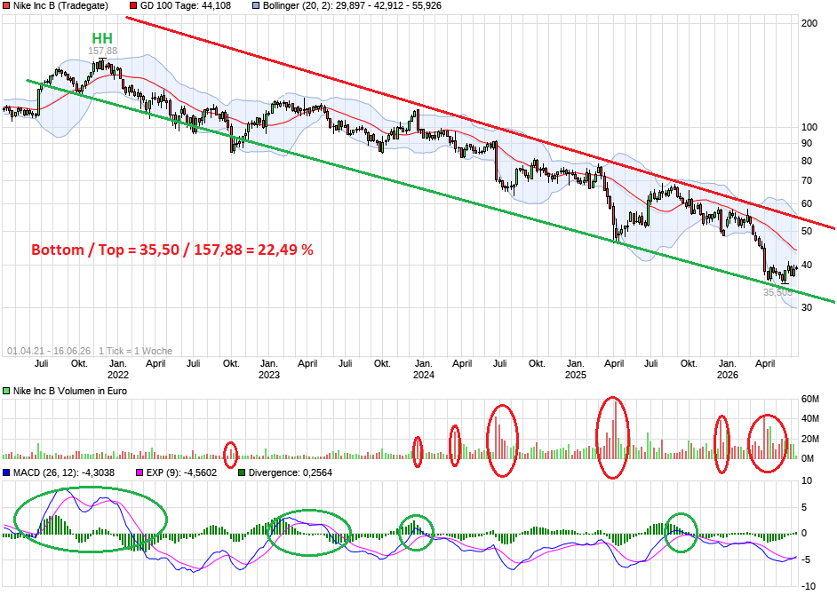Screen dimensions: 837x595
Task: Click the '70' price axis label
Action: click(x=807, y=181)
